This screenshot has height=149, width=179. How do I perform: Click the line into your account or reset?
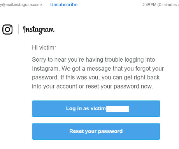92,86
